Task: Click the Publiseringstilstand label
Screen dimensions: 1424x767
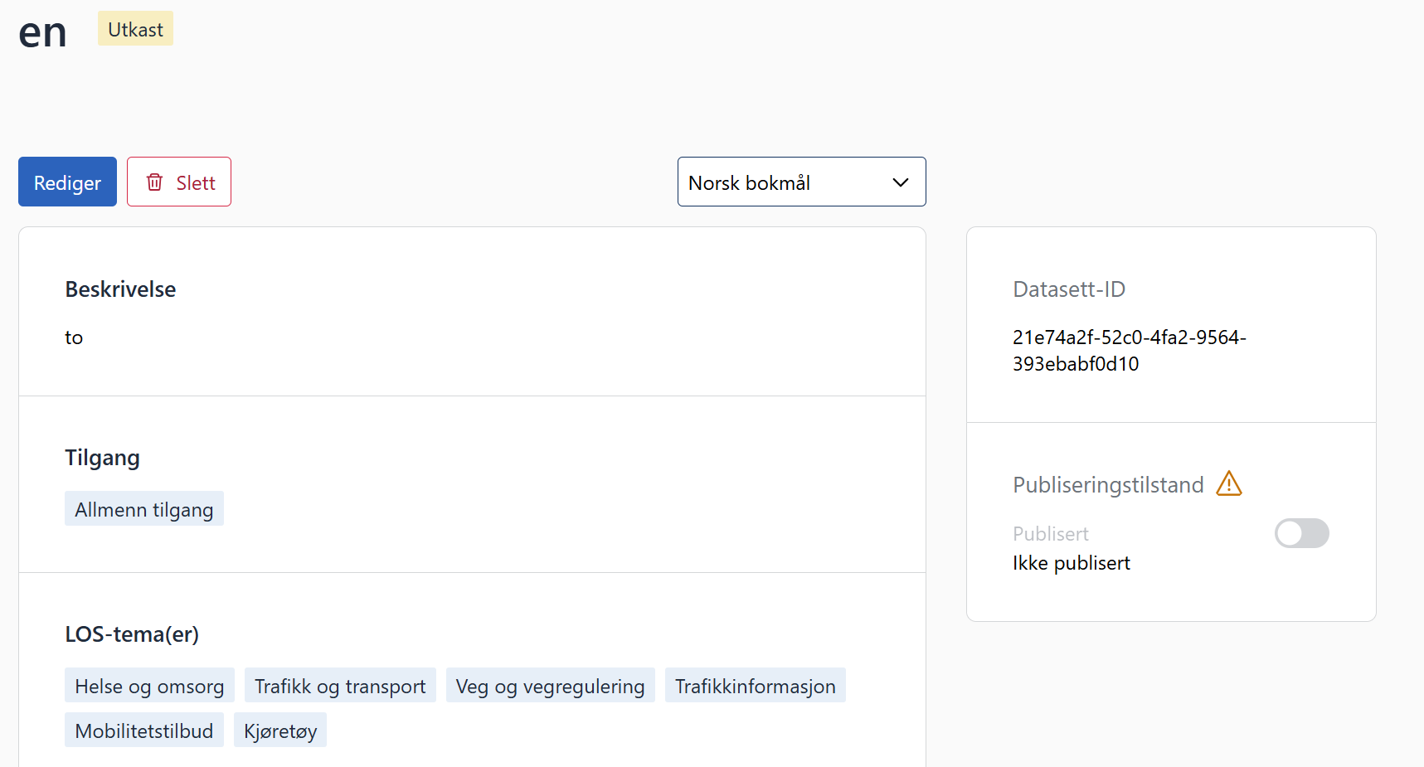Action: tap(1107, 485)
